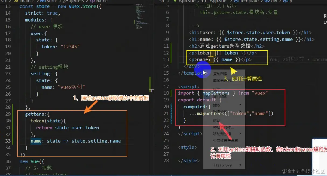Click the 'getters:{' line

coord(37,114)
